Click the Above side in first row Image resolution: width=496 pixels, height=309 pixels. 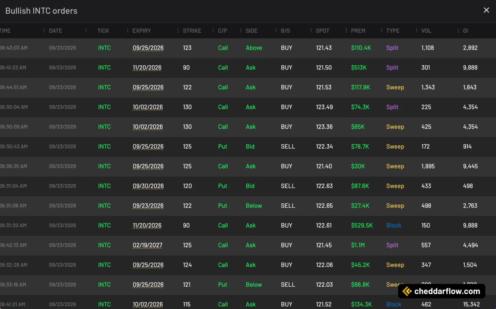[x=254, y=48]
